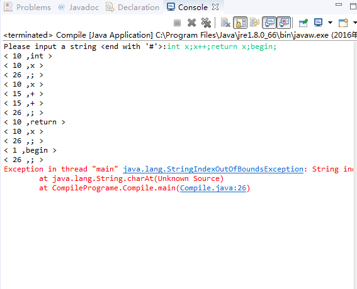This screenshot has height=289, width=357.
Task: Click output line '< 10 ,return >'
Action: click(35, 123)
